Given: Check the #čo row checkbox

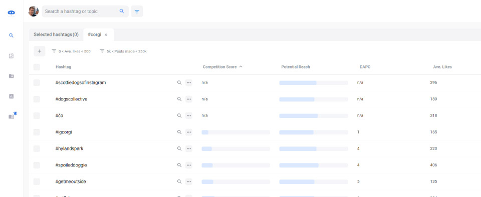Looking at the screenshot, I should pyautogui.click(x=37, y=115).
